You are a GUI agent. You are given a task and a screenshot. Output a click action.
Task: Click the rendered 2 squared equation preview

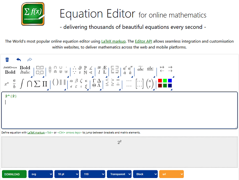pos(119,142)
